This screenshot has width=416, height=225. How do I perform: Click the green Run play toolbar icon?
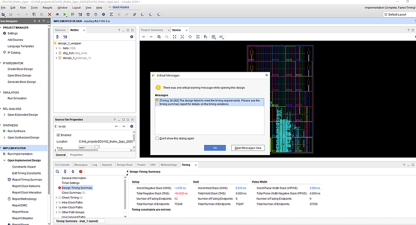pyautogui.click(x=65, y=15)
